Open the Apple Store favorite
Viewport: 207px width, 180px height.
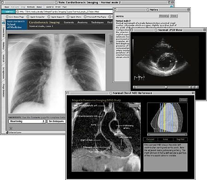click(74, 17)
